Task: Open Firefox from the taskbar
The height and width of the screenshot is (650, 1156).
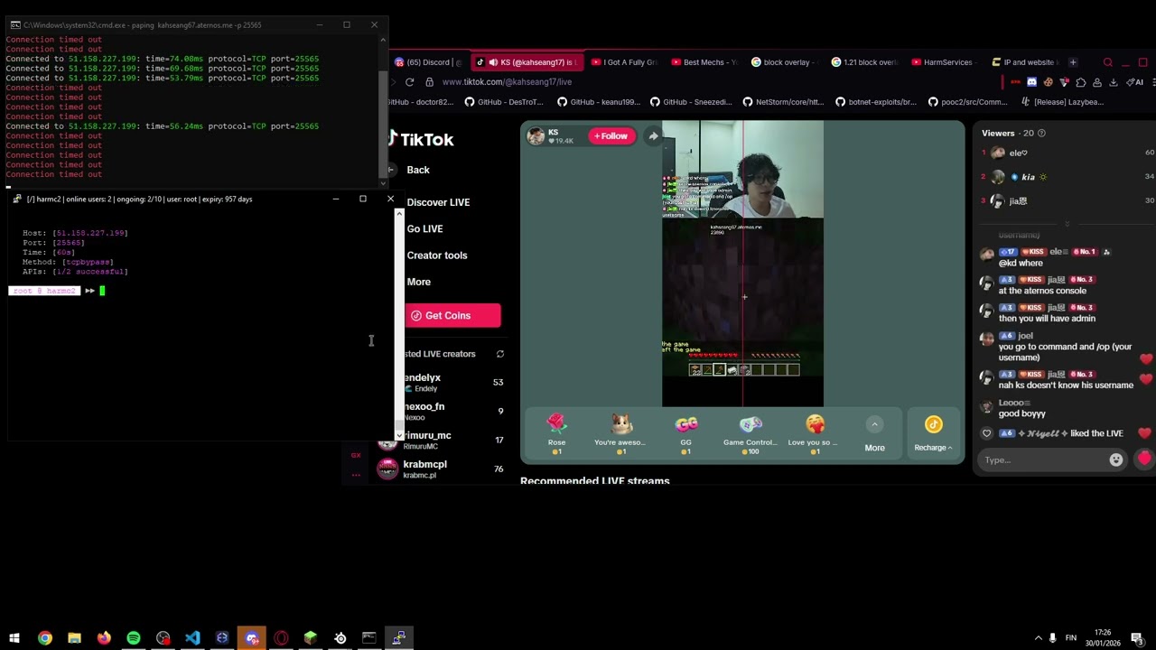Action: [104, 638]
